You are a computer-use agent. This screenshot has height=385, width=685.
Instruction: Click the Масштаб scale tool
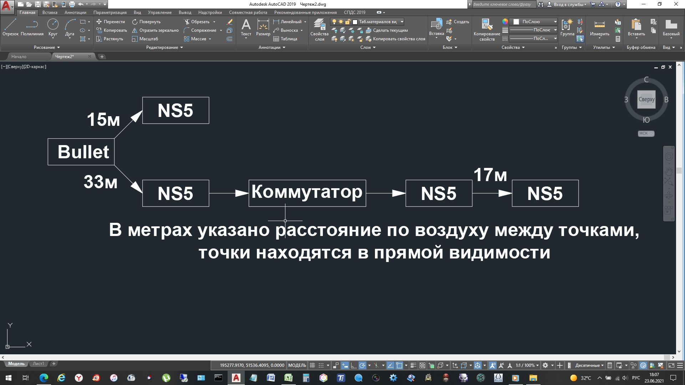[x=145, y=39]
